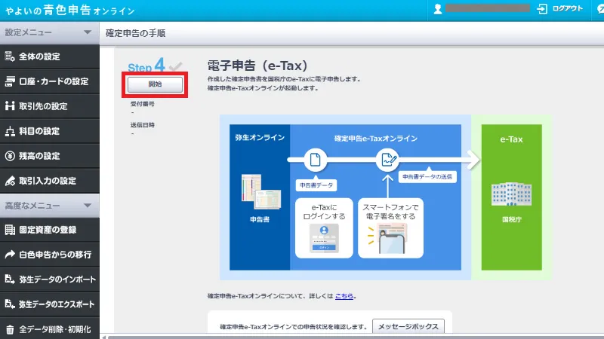Click the 口座・カードの設定 card icon

pos(10,81)
